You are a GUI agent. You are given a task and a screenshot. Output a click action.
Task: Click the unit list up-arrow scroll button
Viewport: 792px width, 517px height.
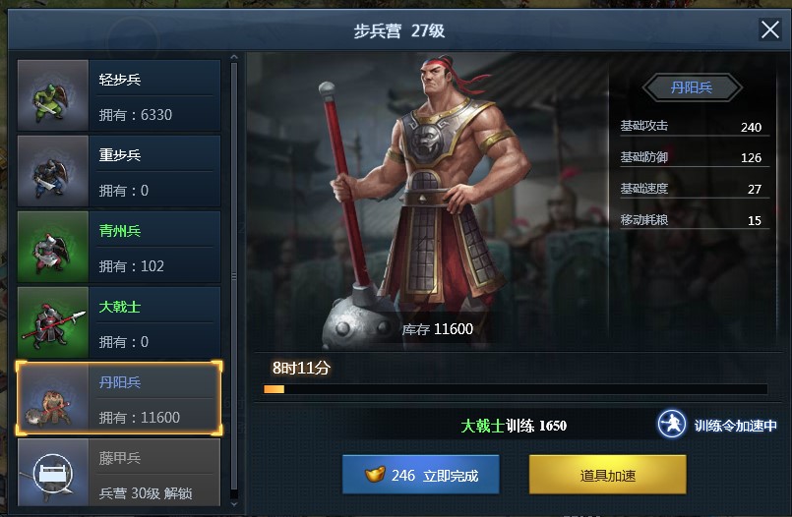click(x=234, y=57)
